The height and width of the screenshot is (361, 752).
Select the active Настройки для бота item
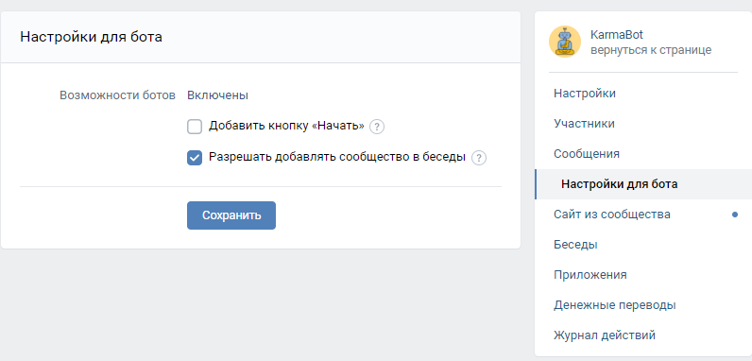pos(643,184)
